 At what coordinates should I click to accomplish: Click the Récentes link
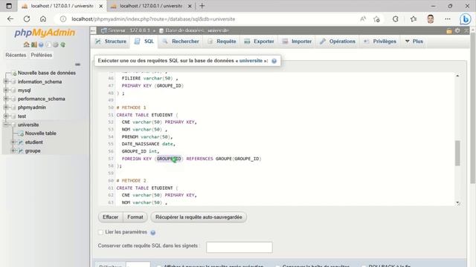(x=16, y=55)
